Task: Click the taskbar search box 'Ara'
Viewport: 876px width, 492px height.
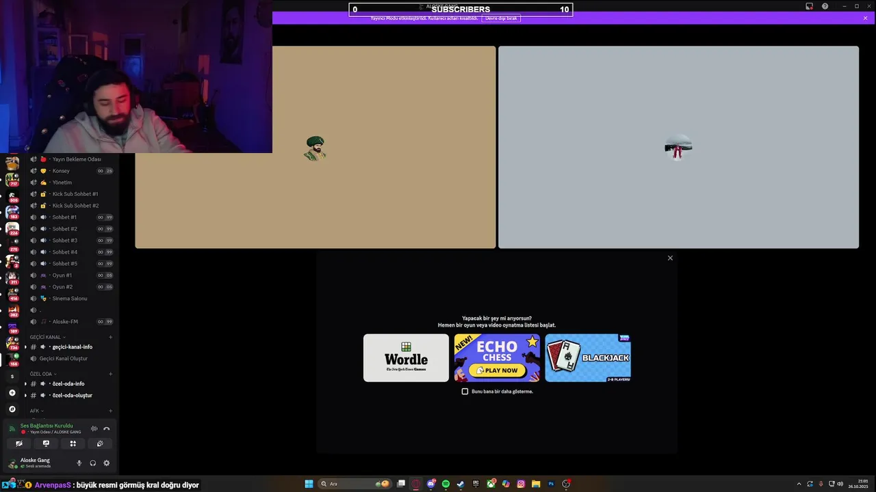Action: tap(355, 484)
